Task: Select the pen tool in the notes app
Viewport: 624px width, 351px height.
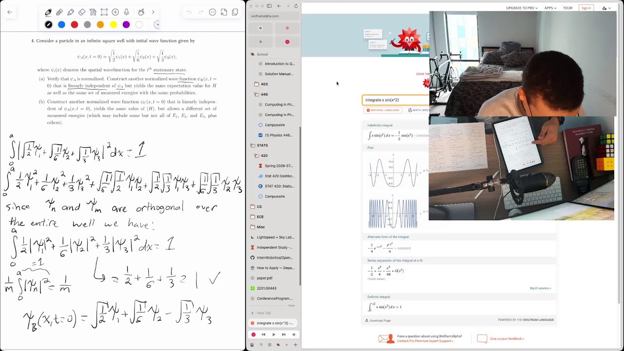Action: click(x=48, y=12)
